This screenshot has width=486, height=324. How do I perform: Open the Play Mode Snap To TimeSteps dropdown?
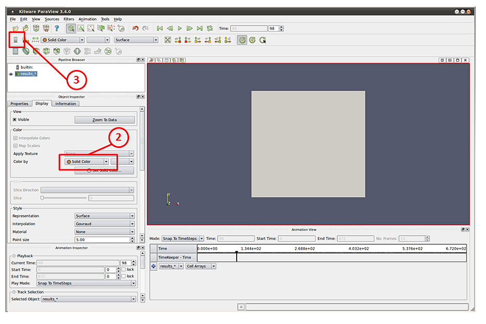[86, 283]
